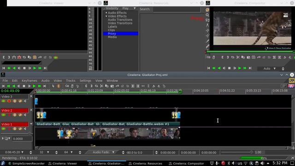Click the in-point bracket in Viewer toolbar
295x166 pixels.
tap(4, 57)
